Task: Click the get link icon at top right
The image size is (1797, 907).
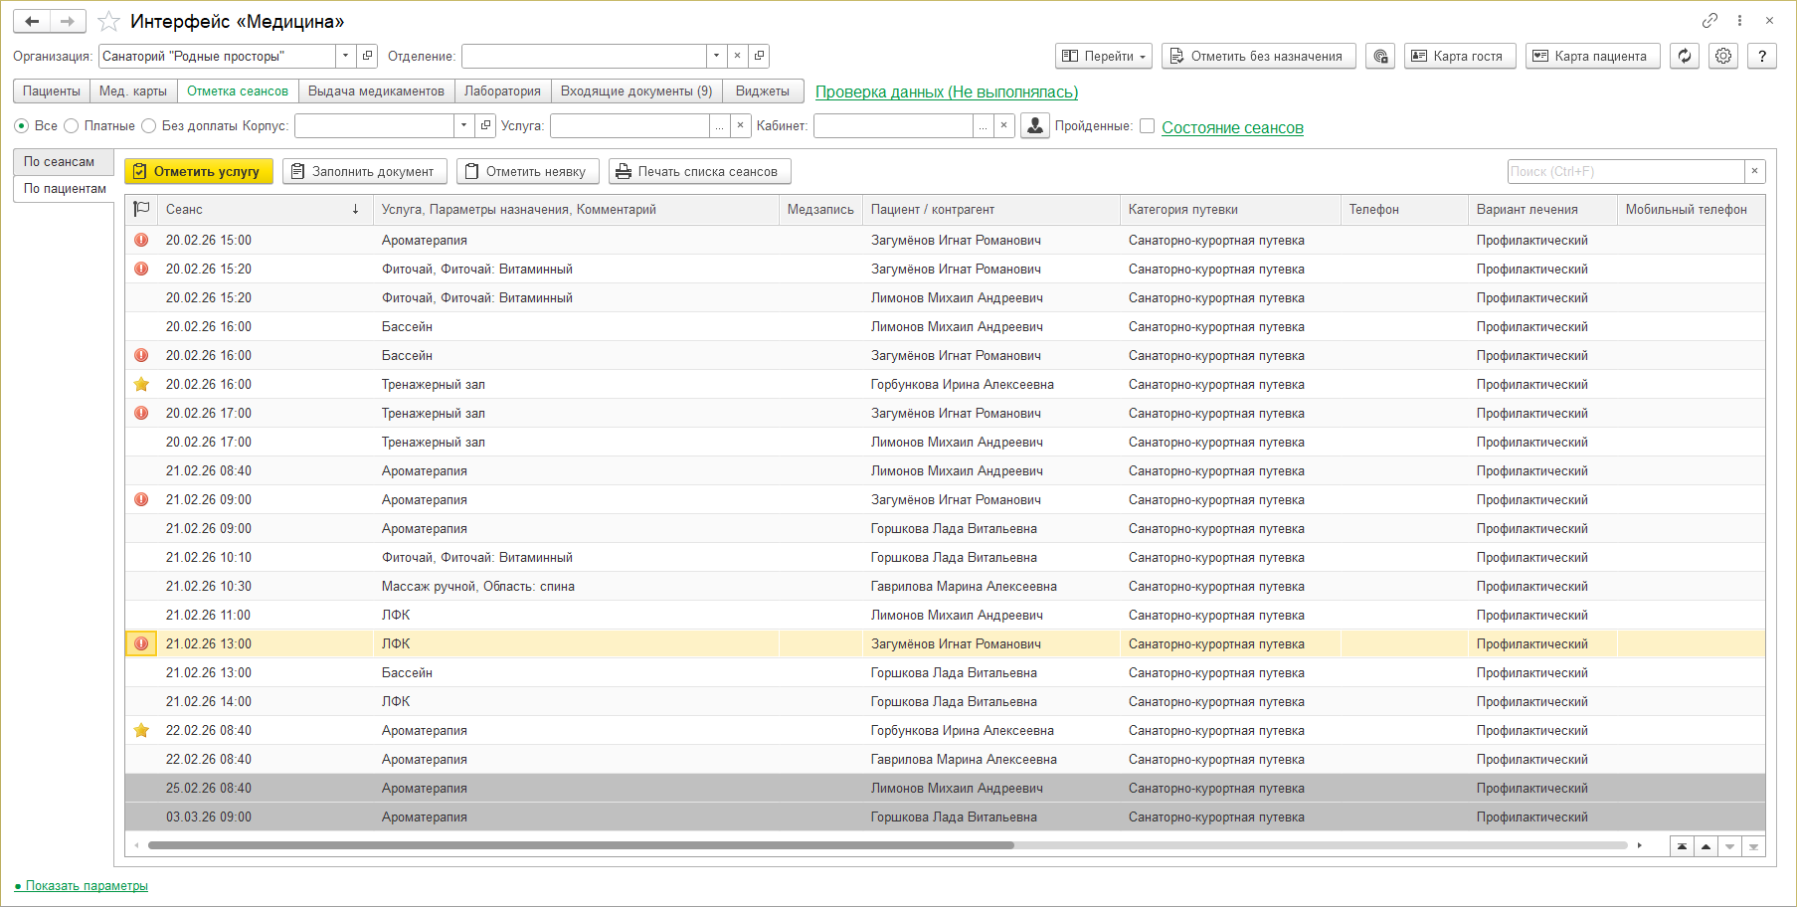Action: pyautogui.click(x=1709, y=20)
